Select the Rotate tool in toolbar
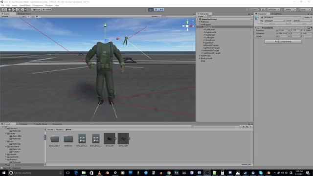The height and width of the screenshot is (176, 313). coord(15,10)
